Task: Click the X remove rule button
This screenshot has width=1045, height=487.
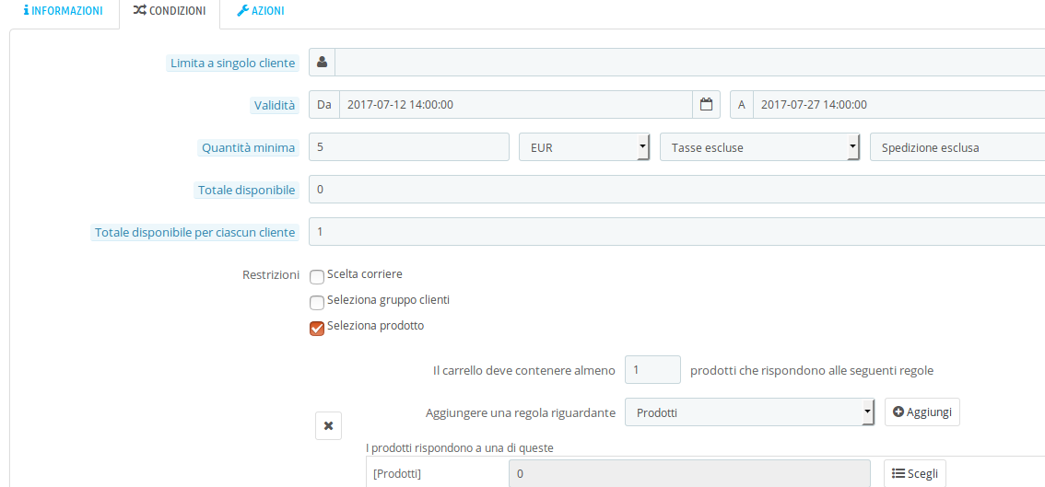Action: coord(329,425)
